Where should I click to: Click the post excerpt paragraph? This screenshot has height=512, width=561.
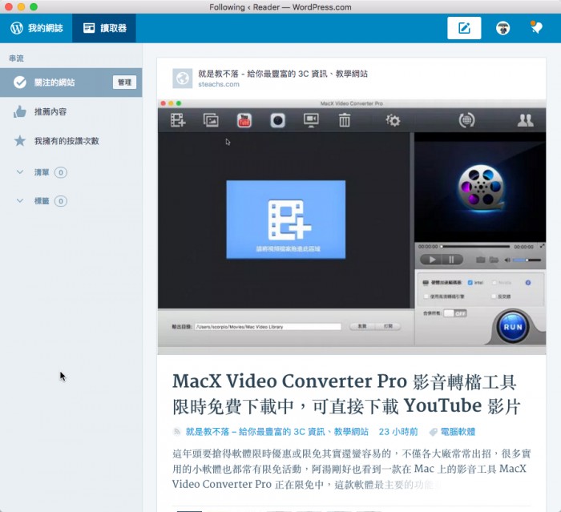351,469
